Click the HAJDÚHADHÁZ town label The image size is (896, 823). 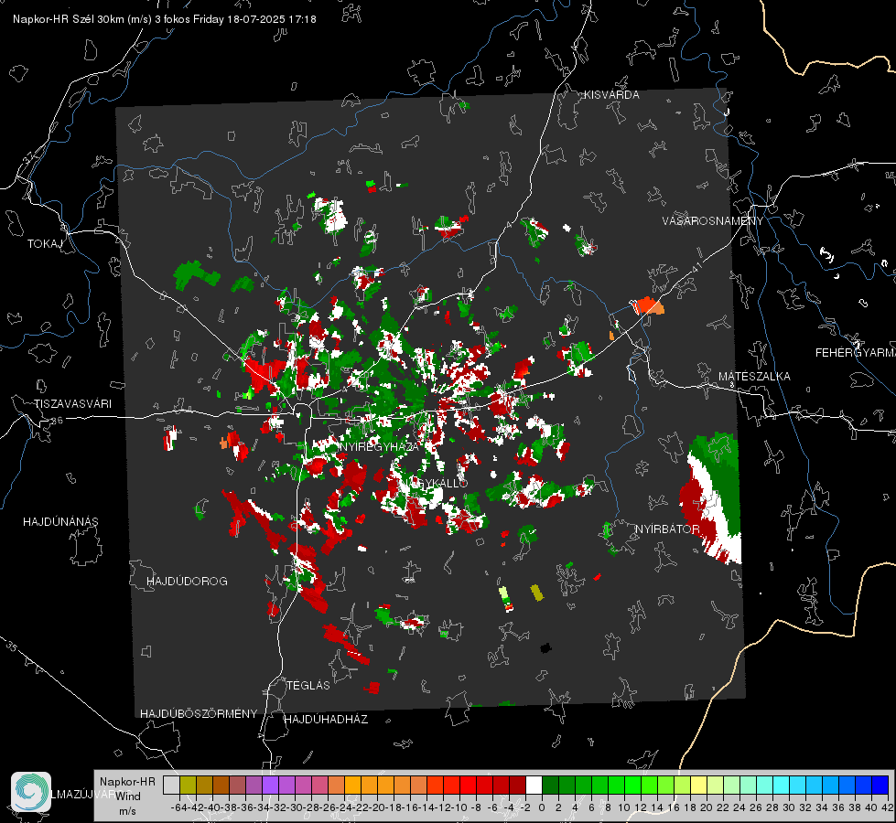click(327, 720)
